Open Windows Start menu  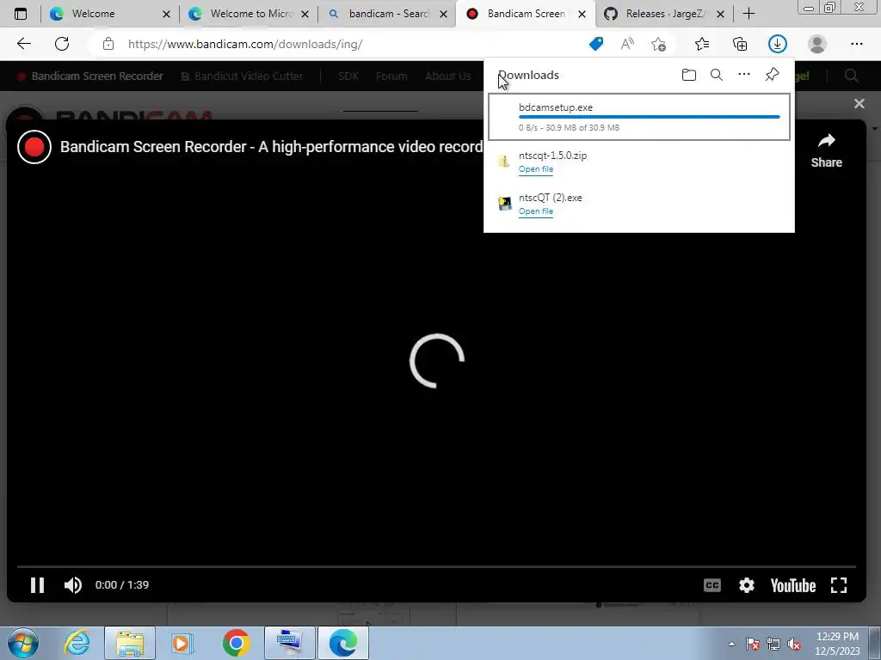pos(22,643)
